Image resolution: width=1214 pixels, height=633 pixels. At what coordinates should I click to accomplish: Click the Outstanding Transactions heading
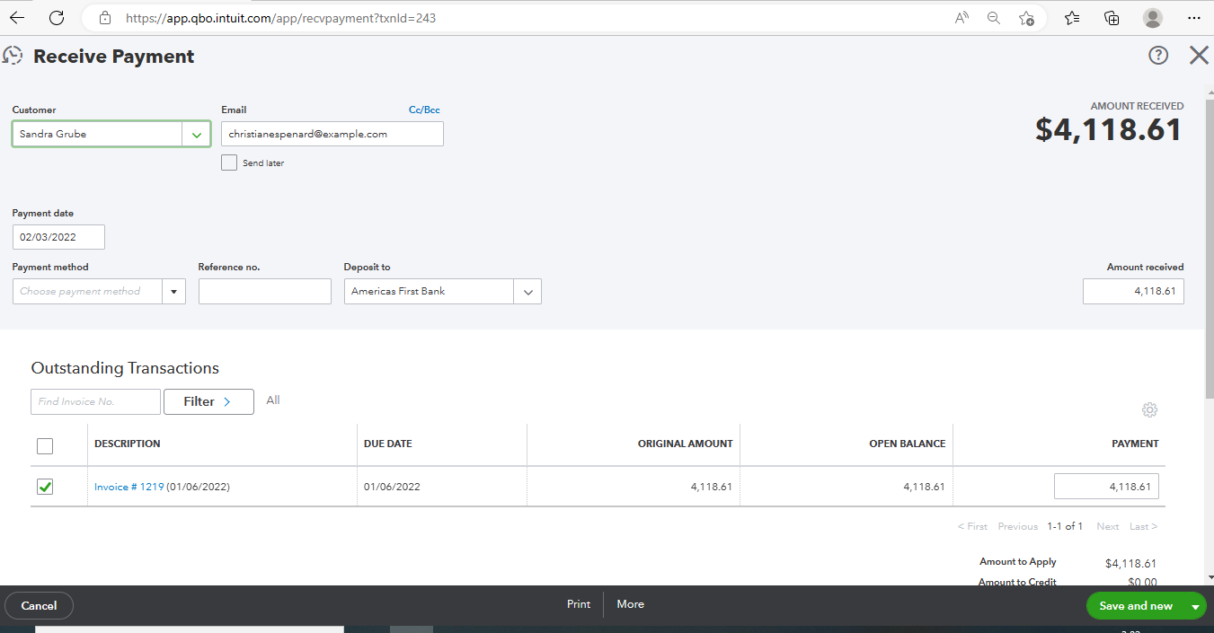[x=125, y=368]
